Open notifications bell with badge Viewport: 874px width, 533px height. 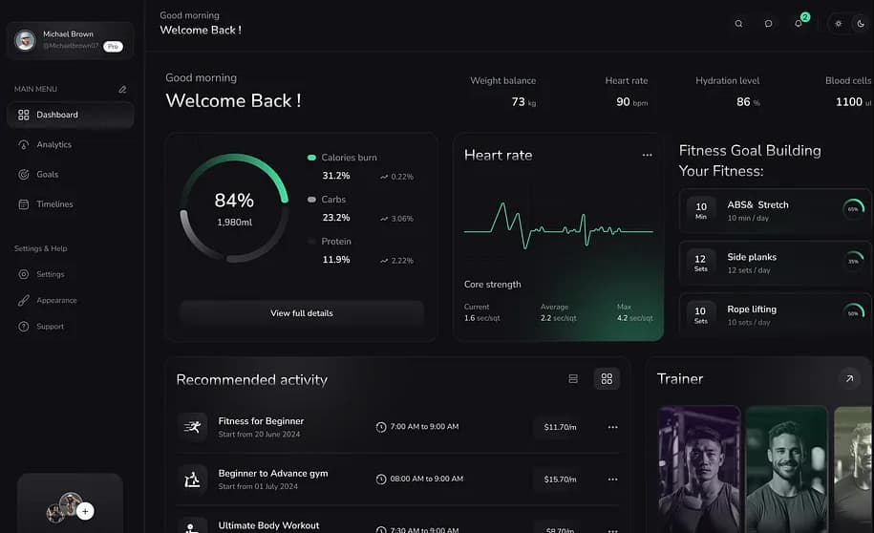[x=799, y=24]
